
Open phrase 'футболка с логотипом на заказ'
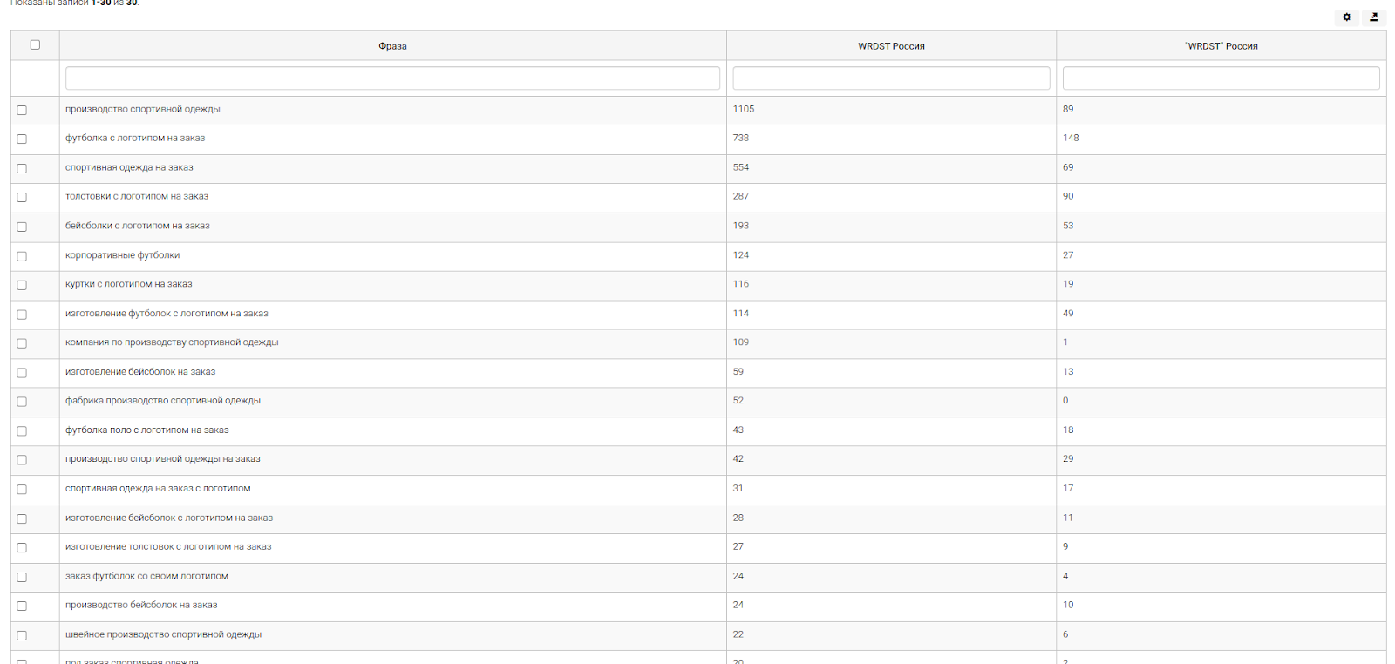[135, 139]
